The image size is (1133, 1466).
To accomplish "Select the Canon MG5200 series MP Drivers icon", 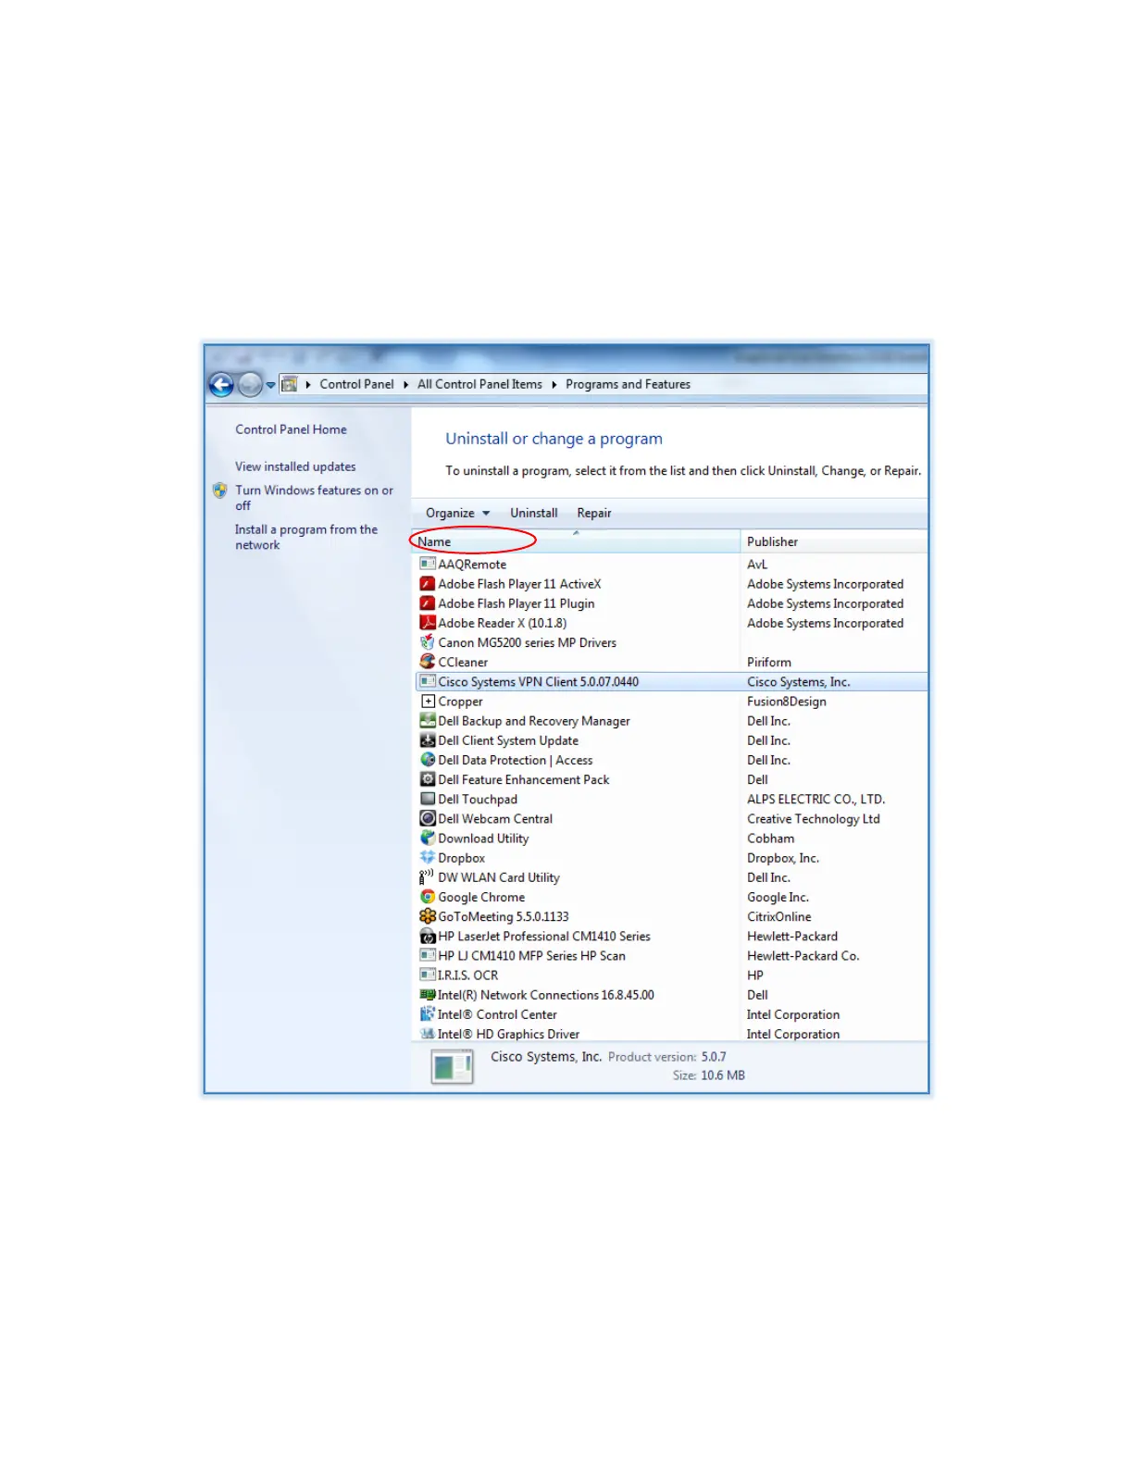I will [428, 641].
